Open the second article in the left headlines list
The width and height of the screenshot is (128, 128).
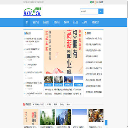(x=32, y=49)
